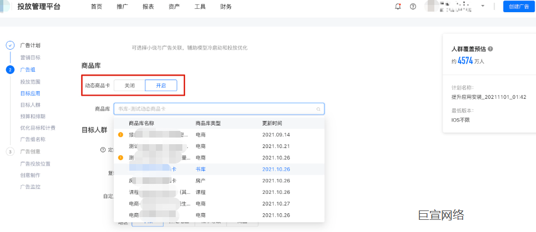Screen dimensions: 536x232
Task: Click the warning icon on the third product library row
Action: pyautogui.click(x=120, y=158)
